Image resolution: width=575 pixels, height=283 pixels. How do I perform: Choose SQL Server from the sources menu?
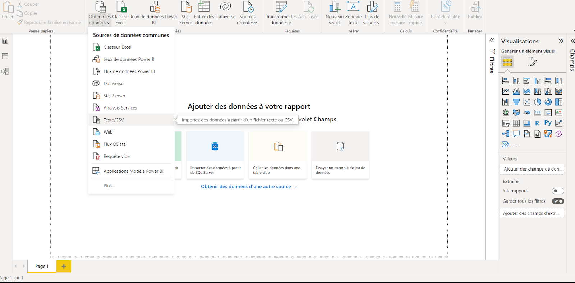[x=131, y=96]
